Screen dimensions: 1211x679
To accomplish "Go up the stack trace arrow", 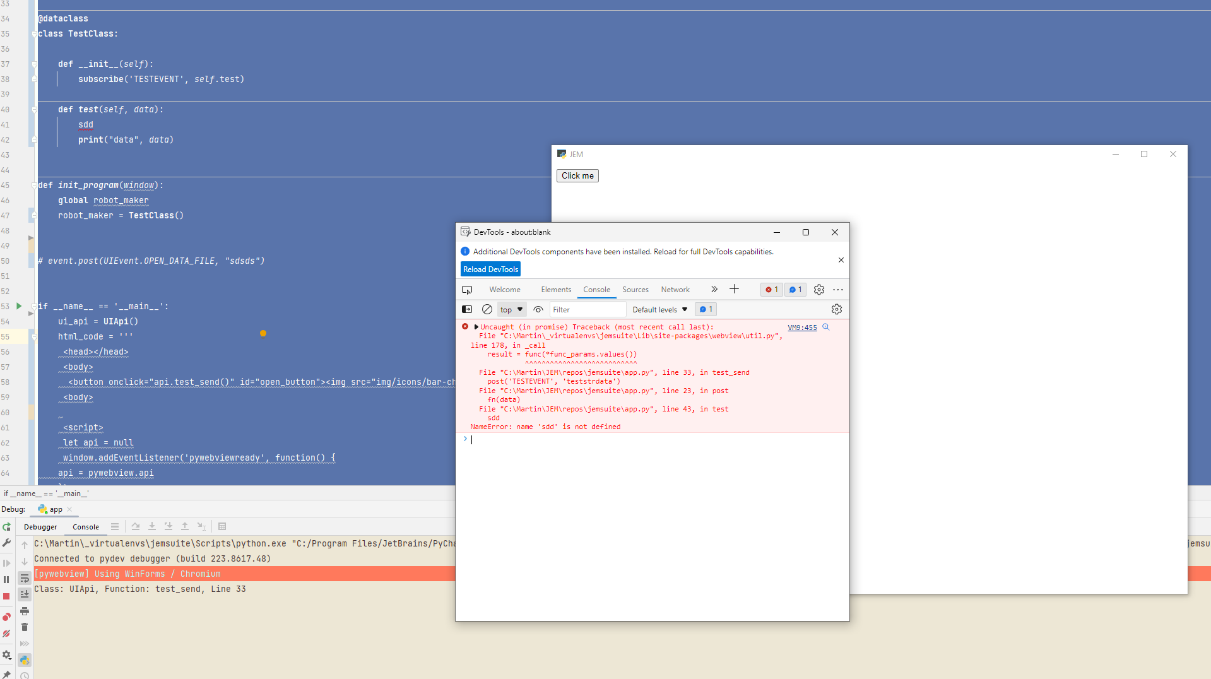I will coord(25,545).
